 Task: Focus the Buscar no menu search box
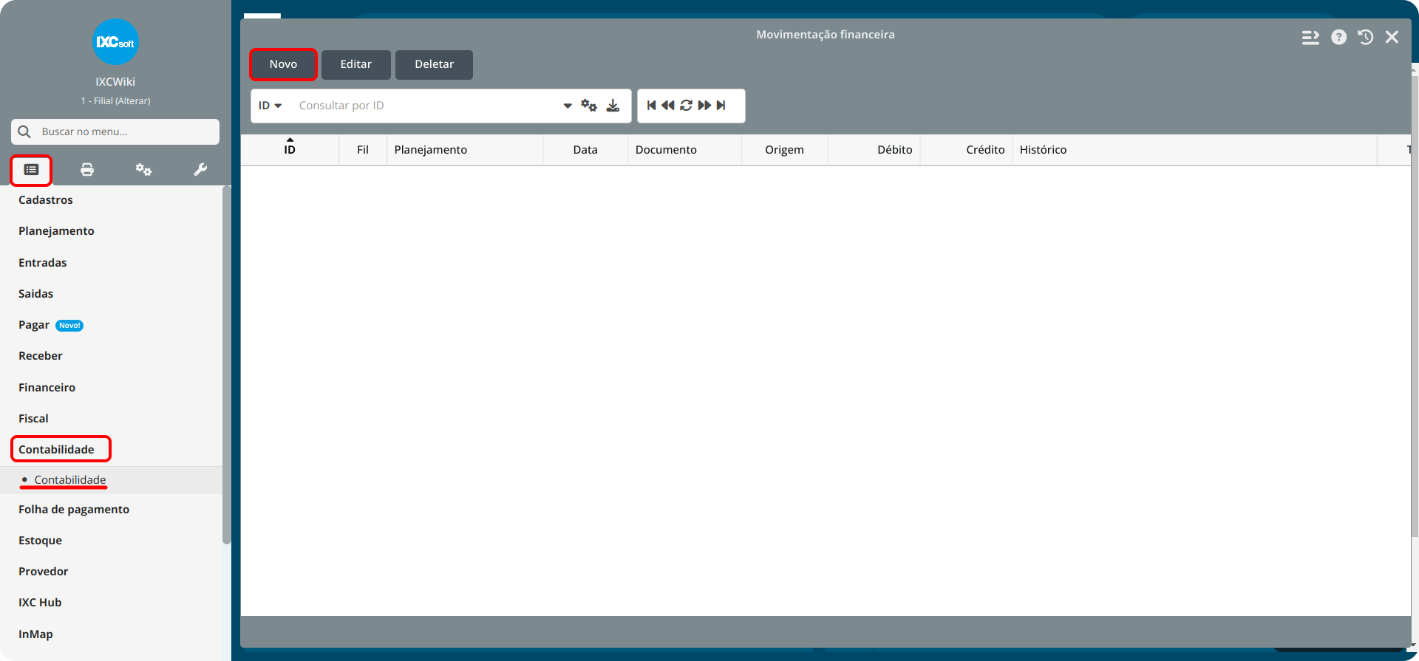coord(115,131)
